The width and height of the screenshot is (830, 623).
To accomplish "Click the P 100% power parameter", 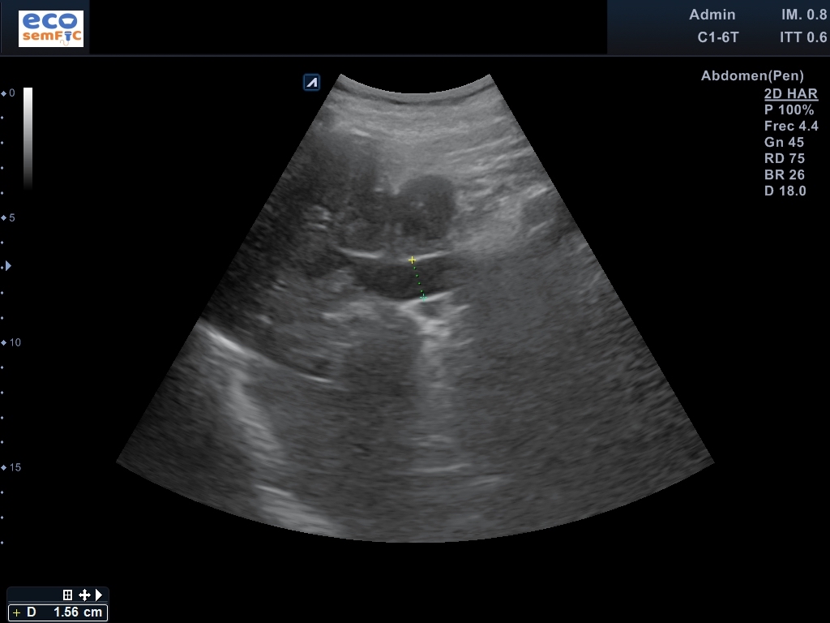I will [x=789, y=110].
